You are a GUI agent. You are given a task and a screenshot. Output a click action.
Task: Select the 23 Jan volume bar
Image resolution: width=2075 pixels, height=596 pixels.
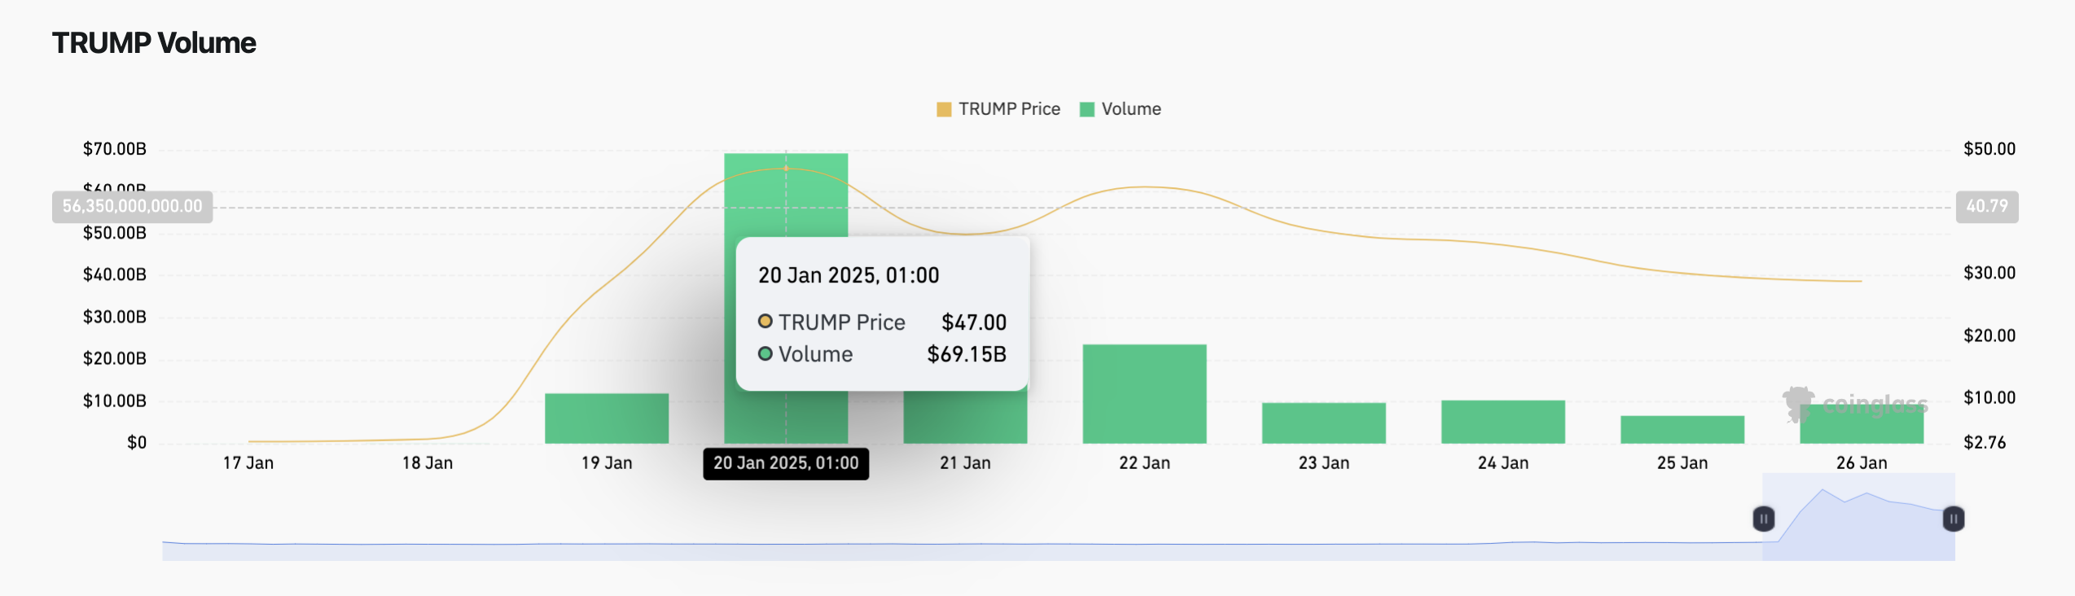(1323, 423)
